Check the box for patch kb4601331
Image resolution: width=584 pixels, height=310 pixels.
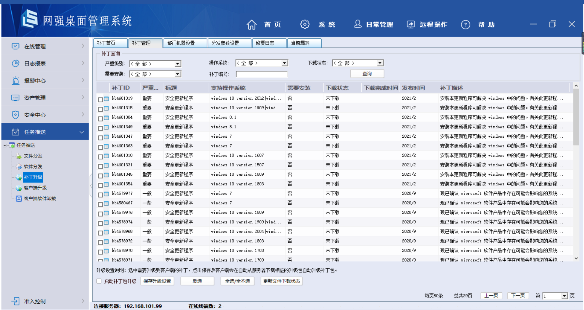[x=100, y=166]
